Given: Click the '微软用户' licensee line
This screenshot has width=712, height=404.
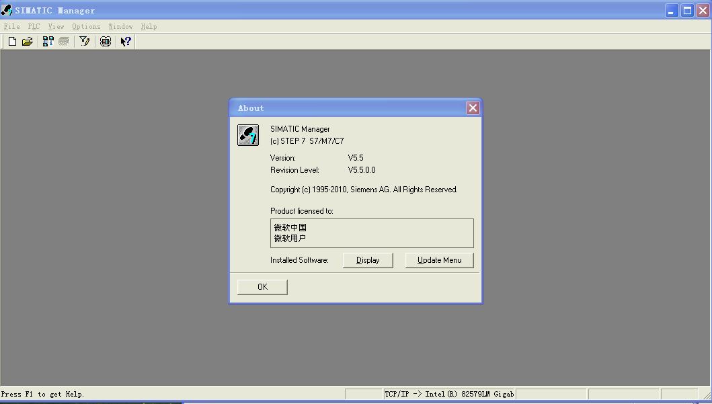Looking at the screenshot, I should [290, 239].
